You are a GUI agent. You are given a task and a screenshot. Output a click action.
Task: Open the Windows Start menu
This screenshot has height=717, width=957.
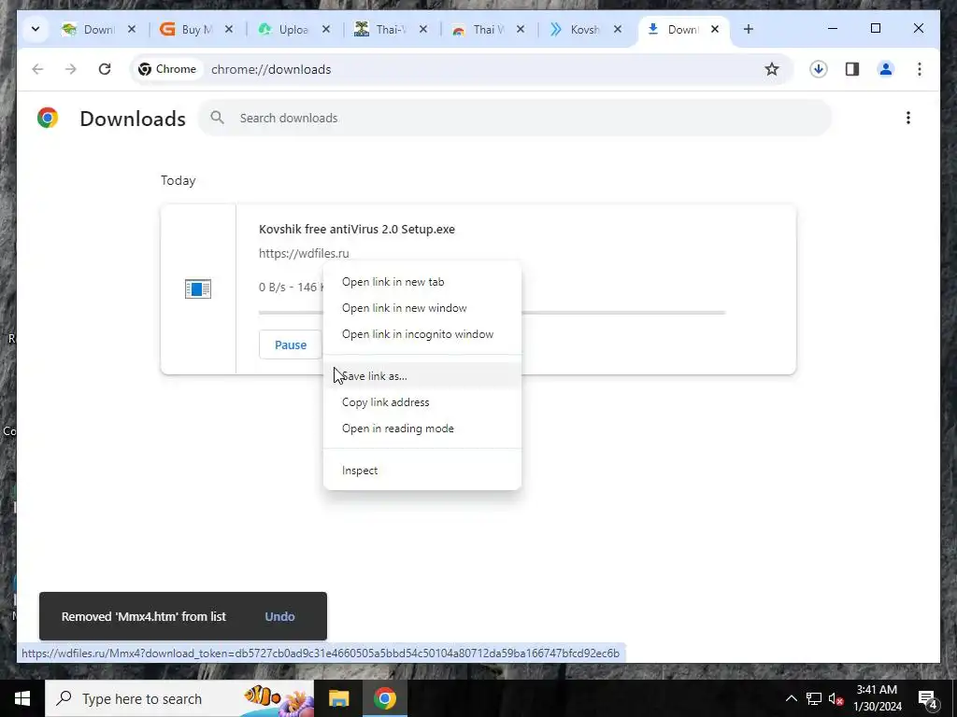click(x=22, y=698)
